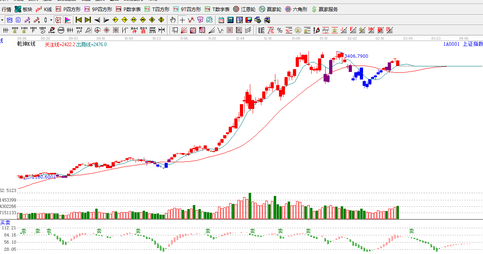Toggle the crosshair cursor mode

pyautogui.click(x=182, y=20)
